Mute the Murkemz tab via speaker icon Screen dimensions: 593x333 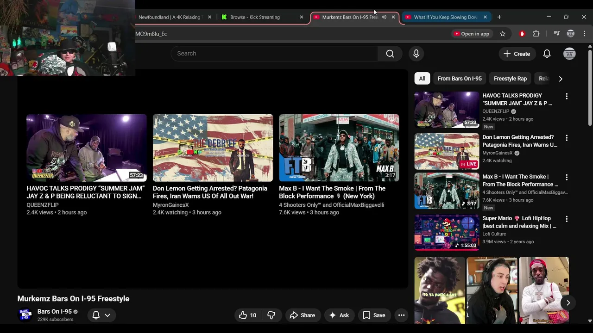(x=384, y=17)
